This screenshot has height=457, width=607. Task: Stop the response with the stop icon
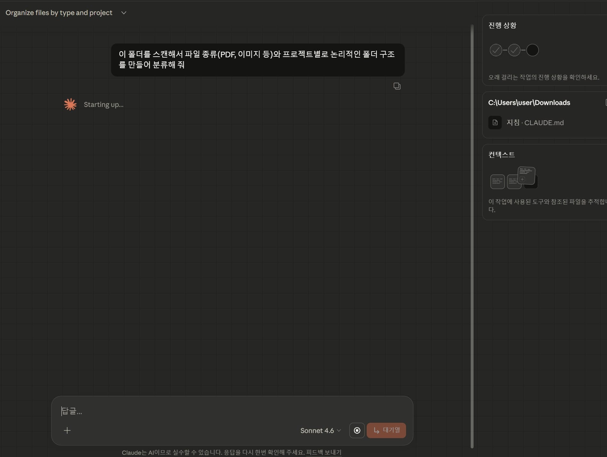tap(357, 430)
